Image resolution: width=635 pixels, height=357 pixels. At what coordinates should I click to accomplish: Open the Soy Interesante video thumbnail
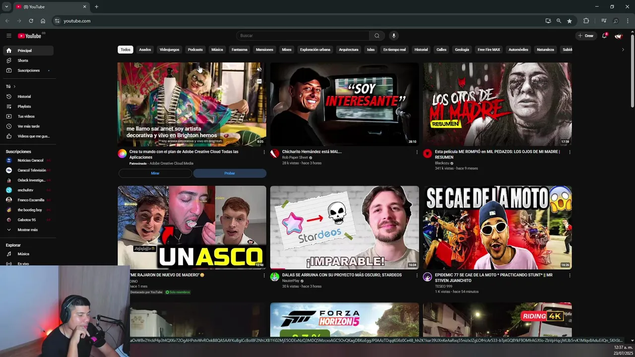[344, 104]
